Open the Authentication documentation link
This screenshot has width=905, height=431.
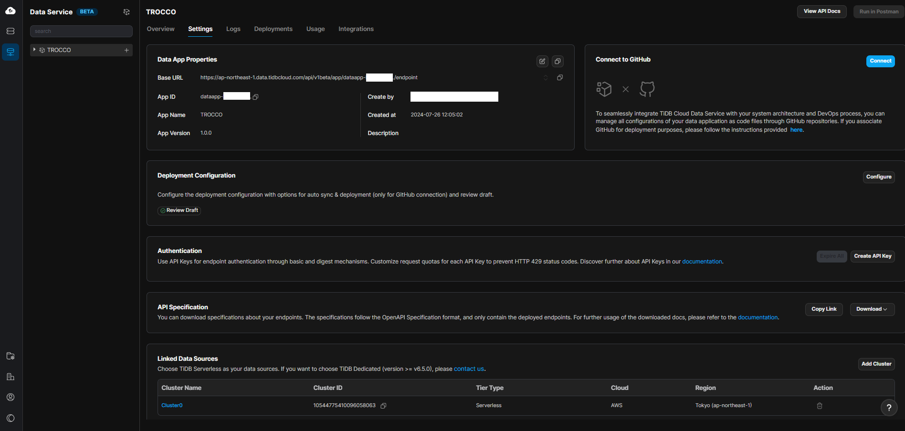702,262
